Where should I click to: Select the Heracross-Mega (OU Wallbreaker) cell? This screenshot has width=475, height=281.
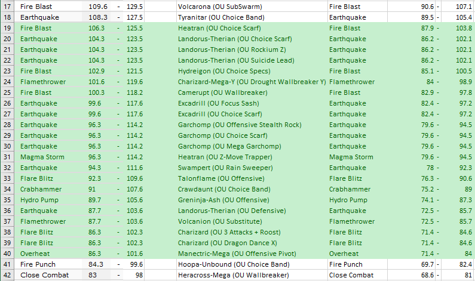click(x=251, y=275)
